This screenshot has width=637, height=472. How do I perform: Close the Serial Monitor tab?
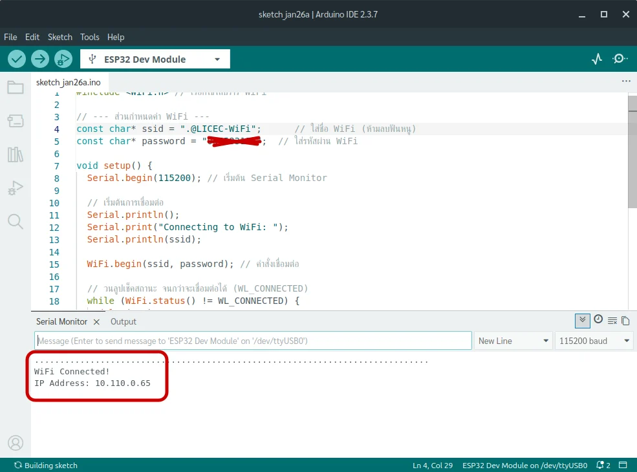96,321
